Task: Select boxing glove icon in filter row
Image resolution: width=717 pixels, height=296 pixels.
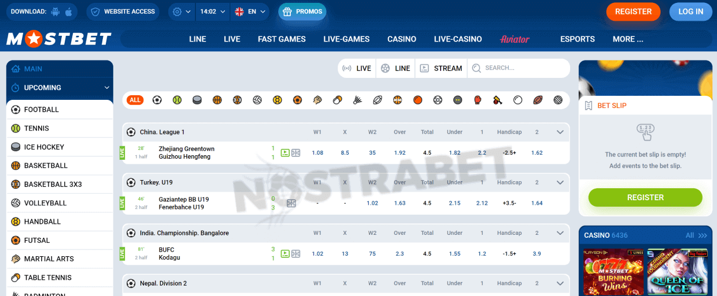Action: click(478, 100)
